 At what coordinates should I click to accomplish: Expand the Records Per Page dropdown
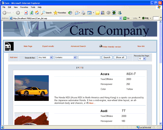coord(142,59)
